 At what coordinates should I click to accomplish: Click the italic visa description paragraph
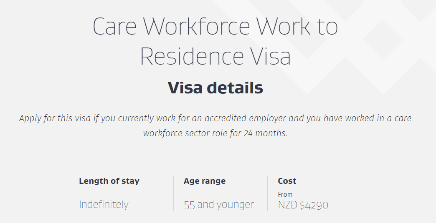(x=215, y=126)
